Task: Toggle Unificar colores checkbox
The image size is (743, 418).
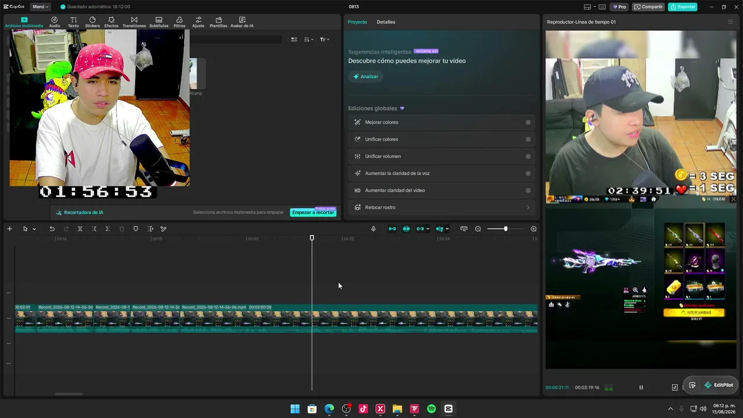Action: point(528,139)
